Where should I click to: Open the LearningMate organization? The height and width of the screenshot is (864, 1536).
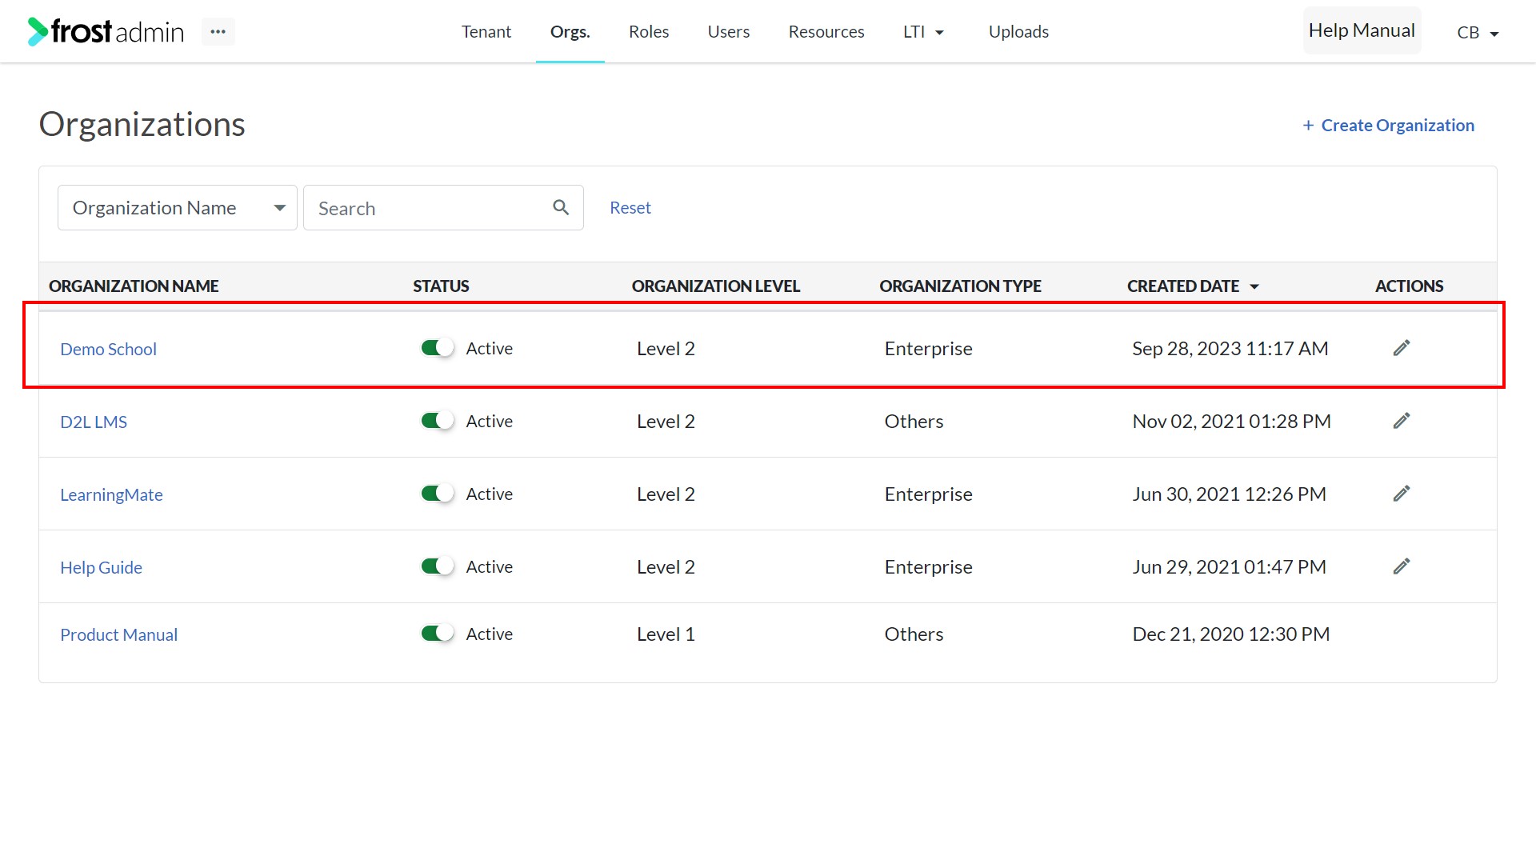click(111, 494)
